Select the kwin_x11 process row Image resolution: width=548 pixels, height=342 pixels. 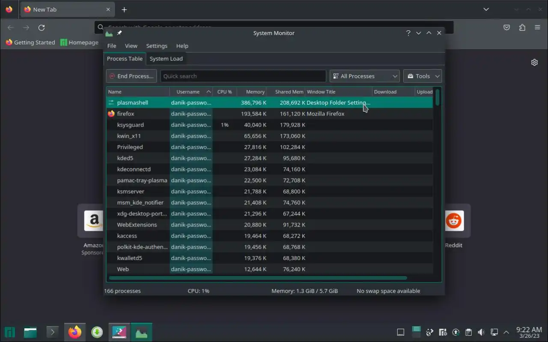click(270, 136)
